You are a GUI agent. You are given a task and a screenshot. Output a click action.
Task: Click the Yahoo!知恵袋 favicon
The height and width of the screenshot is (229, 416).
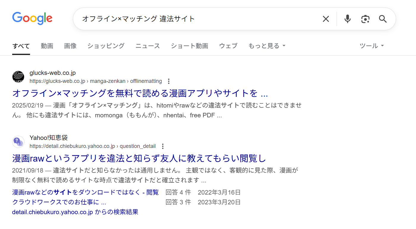coord(18,142)
